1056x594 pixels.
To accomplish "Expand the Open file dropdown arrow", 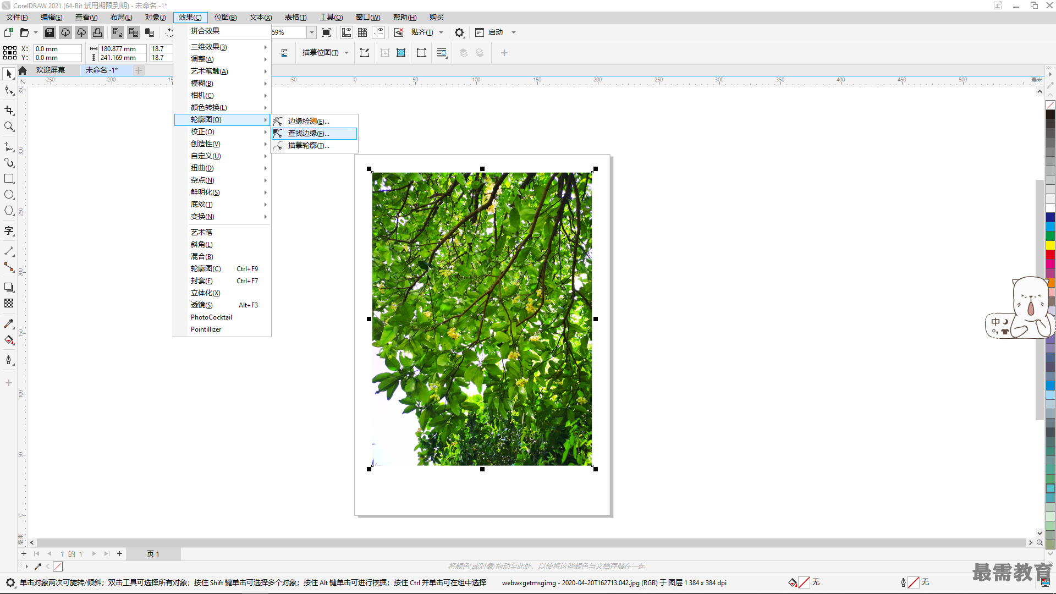I will [36, 32].
